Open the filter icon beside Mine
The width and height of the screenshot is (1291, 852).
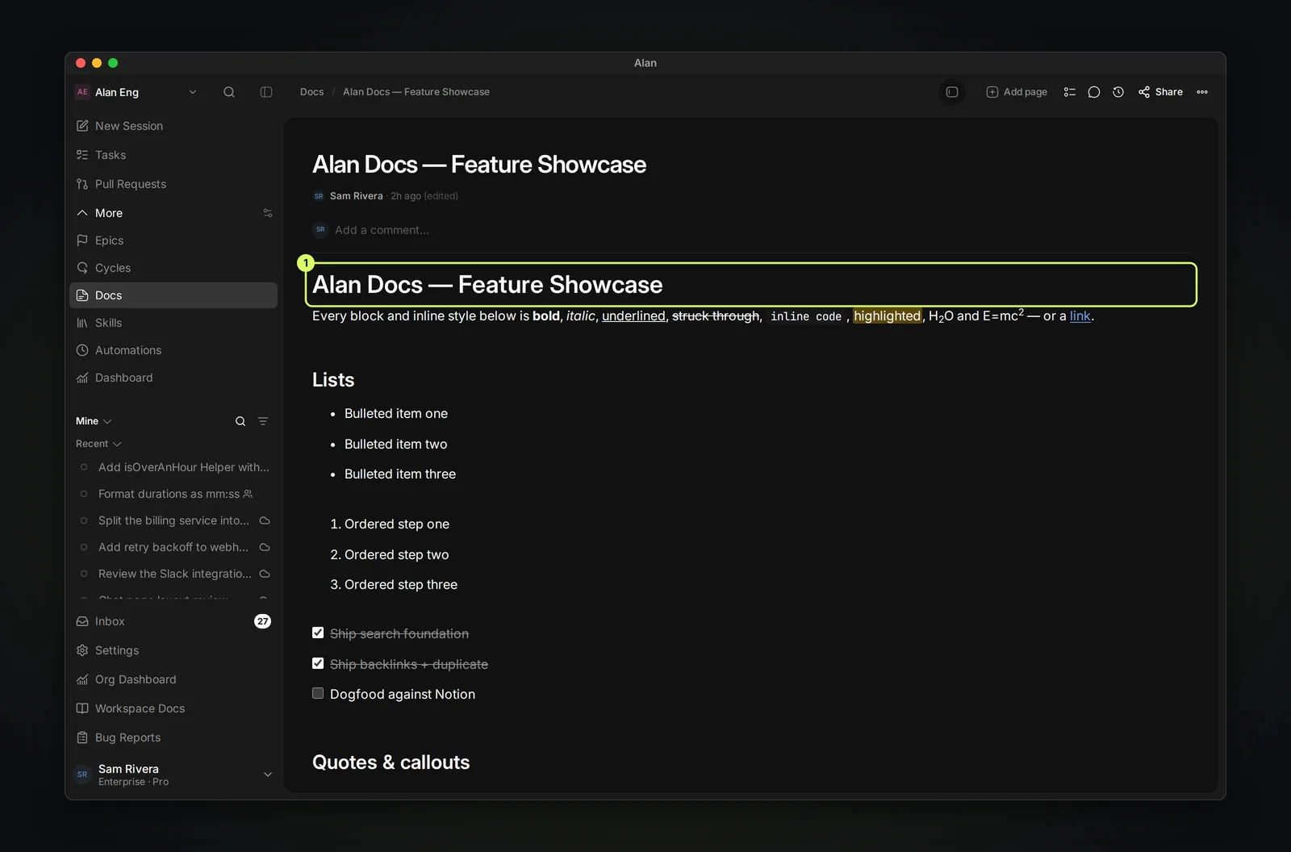click(263, 421)
